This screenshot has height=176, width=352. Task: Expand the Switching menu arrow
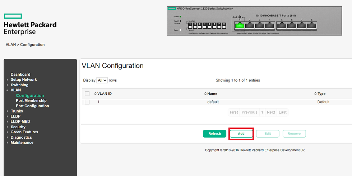(8, 85)
